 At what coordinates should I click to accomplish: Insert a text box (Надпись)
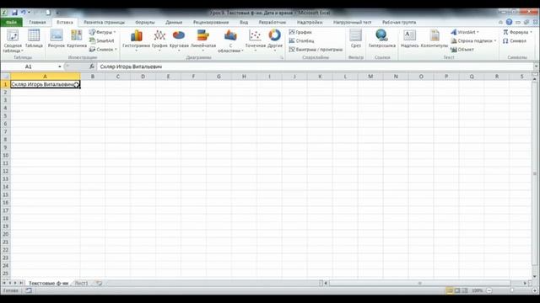(410, 39)
